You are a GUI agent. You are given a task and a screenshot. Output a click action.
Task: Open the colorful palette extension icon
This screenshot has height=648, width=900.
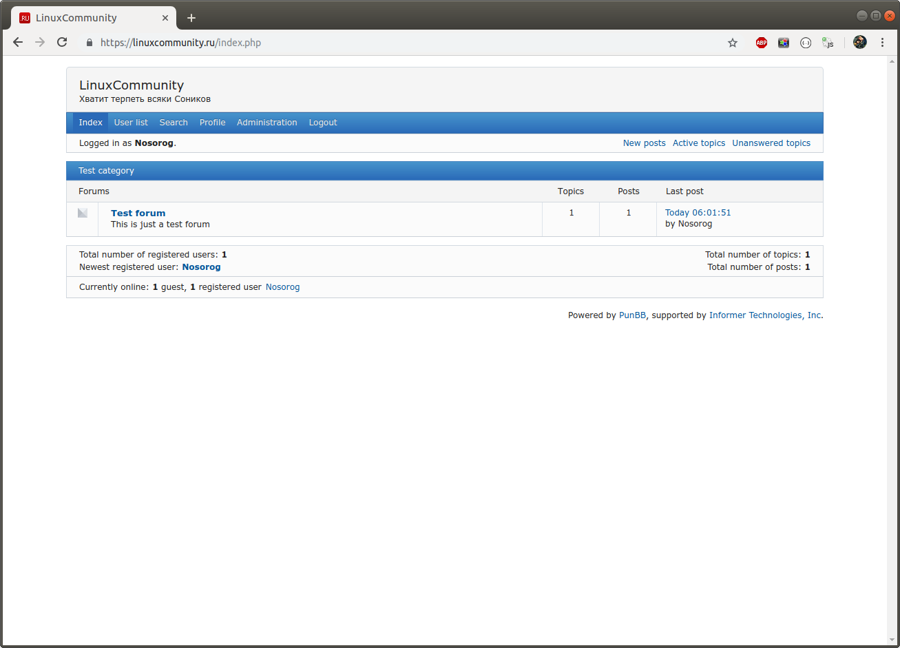(783, 42)
